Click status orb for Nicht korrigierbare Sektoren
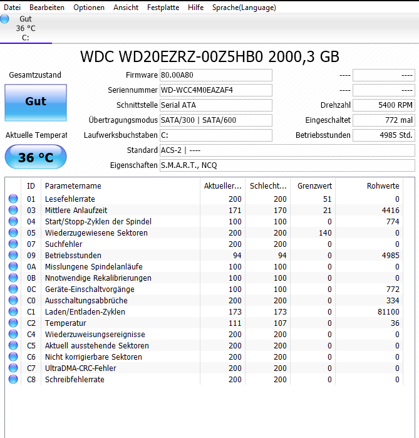Image resolution: width=419 pixels, height=438 pixels. point(13,357)
